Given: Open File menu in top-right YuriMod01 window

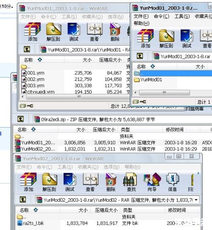Looking at the screenshot, I should 141,16.
